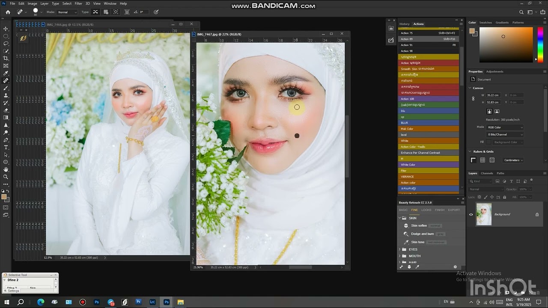Click the Dodge and burn magnifier icon
Screen dimensions: 548x308
pyautogui.click(x=406, y=234)
